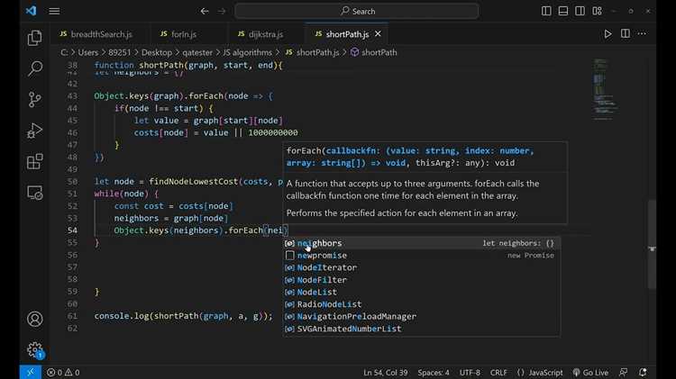676x379 pixels.
Task: Select NodeList suggestion
Action: click(422, 292)
